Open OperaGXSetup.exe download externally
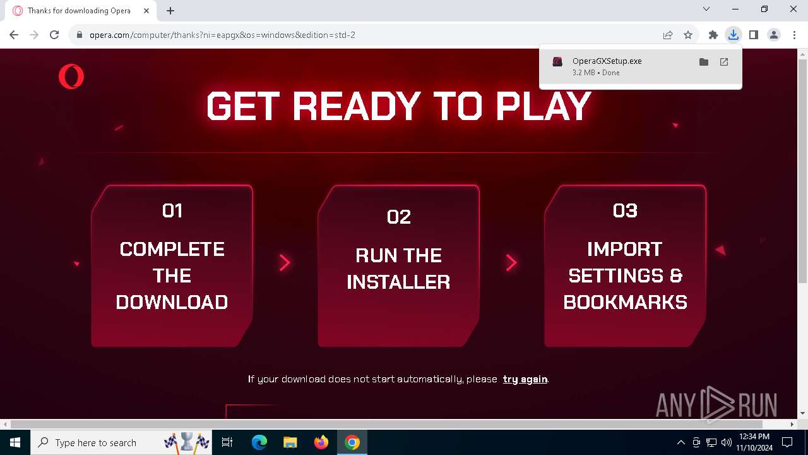Image resolution: width=808 pixels, height=455 pixels. tap(724, 62)
